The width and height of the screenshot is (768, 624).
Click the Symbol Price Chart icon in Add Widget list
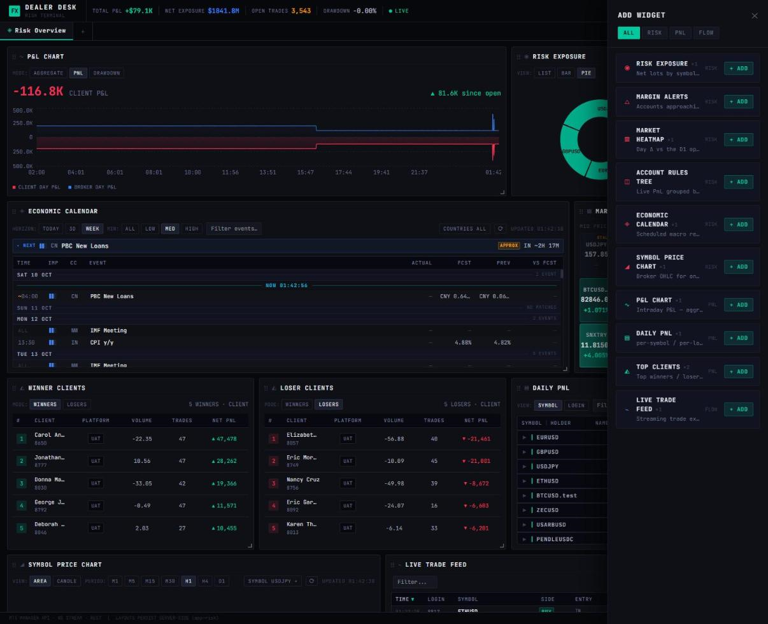(627, 267)
